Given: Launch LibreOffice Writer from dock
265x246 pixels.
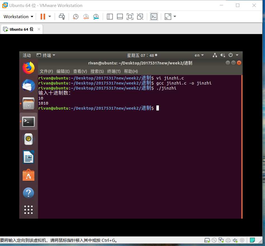Looking at the screenshot, I should point(28,157).
